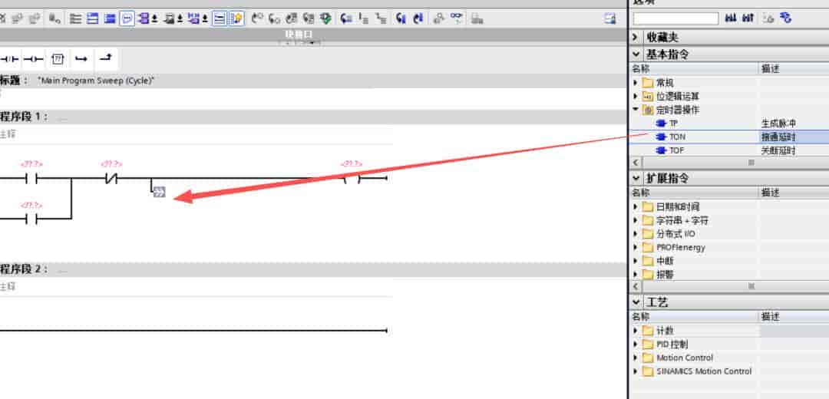Expand the 常规 folder
The width and height of the screenshot is (829, 399).
pyautogui.click(x=636, y=83)
